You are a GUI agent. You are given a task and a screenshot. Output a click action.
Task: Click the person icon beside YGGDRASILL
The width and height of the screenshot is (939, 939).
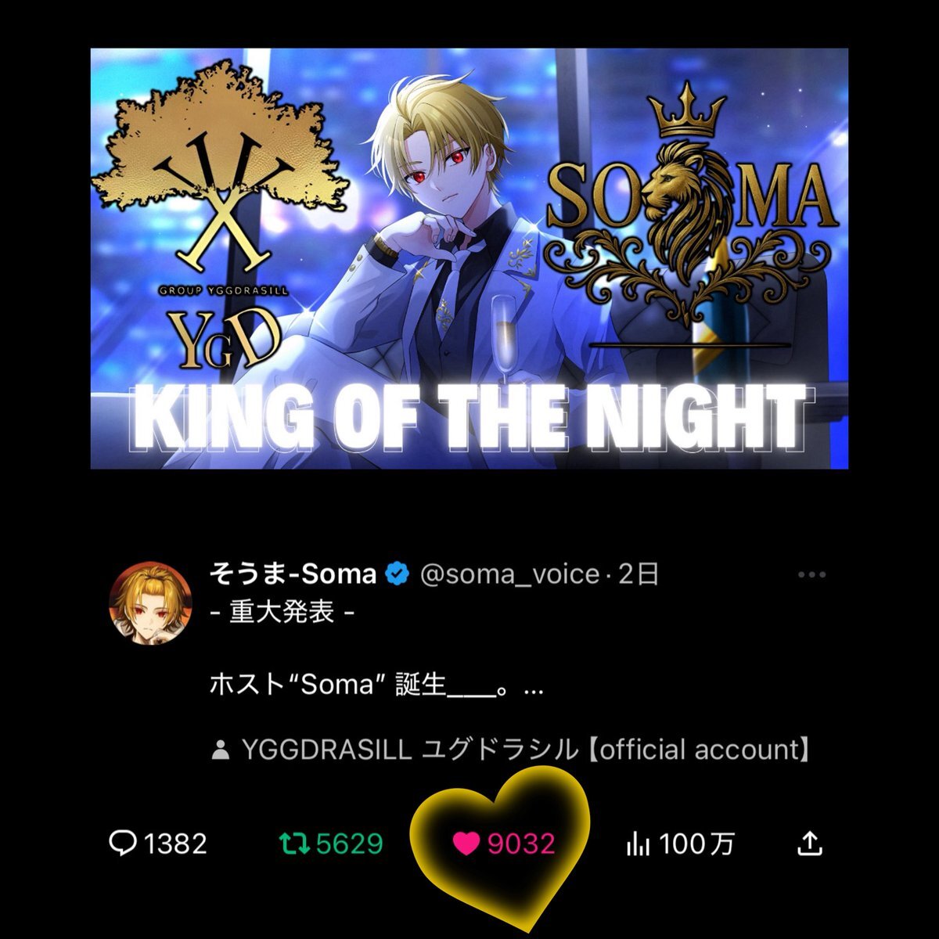221,751
